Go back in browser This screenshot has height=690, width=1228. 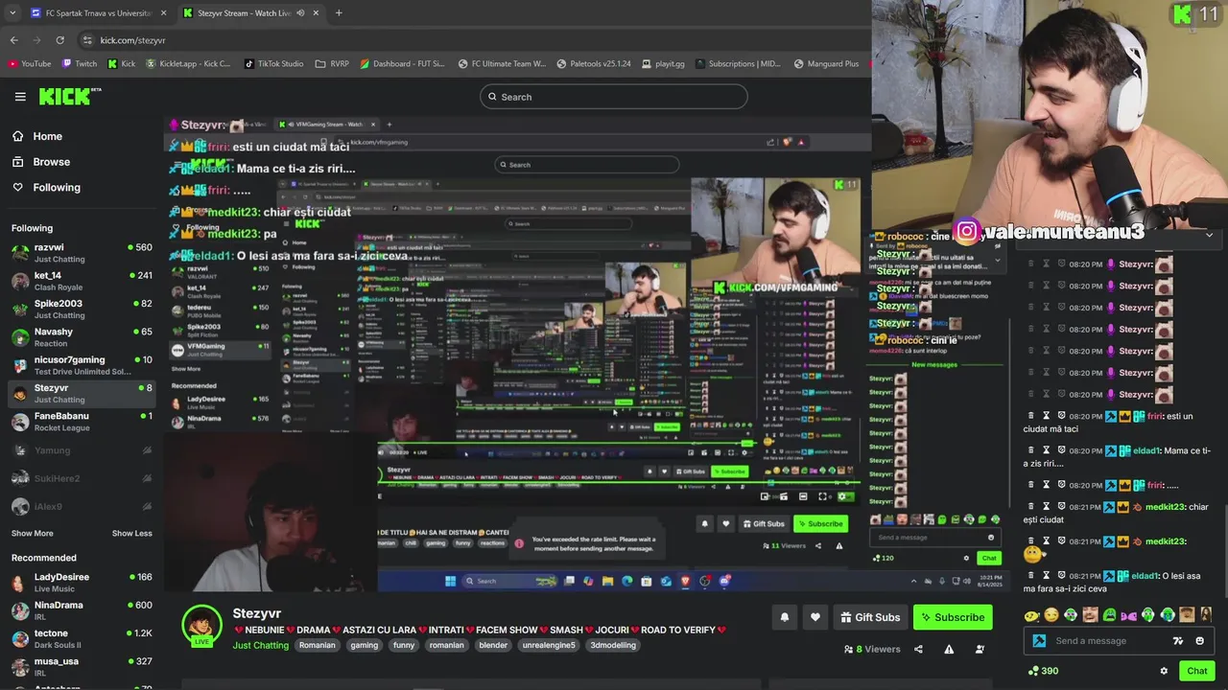coord(13,40)
